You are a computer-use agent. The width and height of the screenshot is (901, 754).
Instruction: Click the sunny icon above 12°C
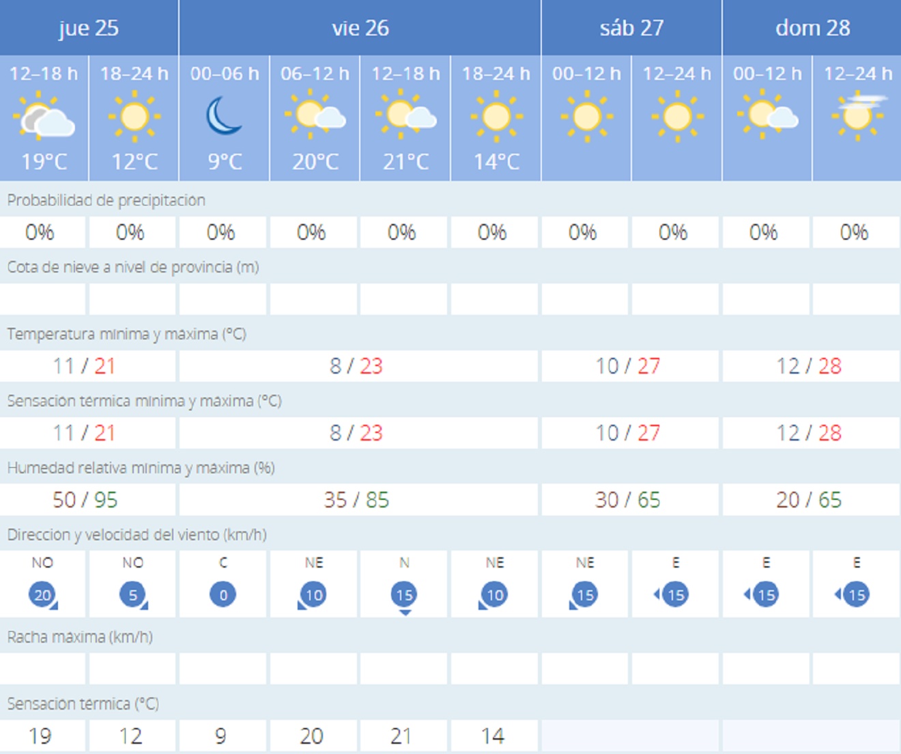(134, 117)
